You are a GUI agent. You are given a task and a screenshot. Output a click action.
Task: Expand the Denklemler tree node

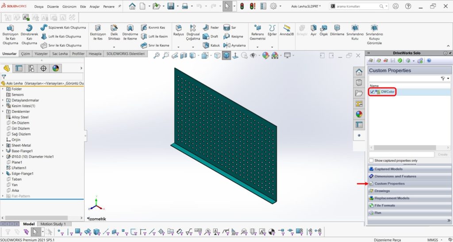[3, 112]
